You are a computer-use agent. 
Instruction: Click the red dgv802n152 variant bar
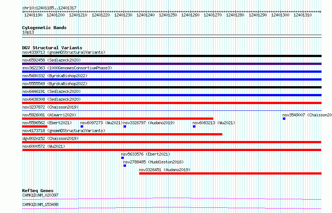[x=172, y=142]
